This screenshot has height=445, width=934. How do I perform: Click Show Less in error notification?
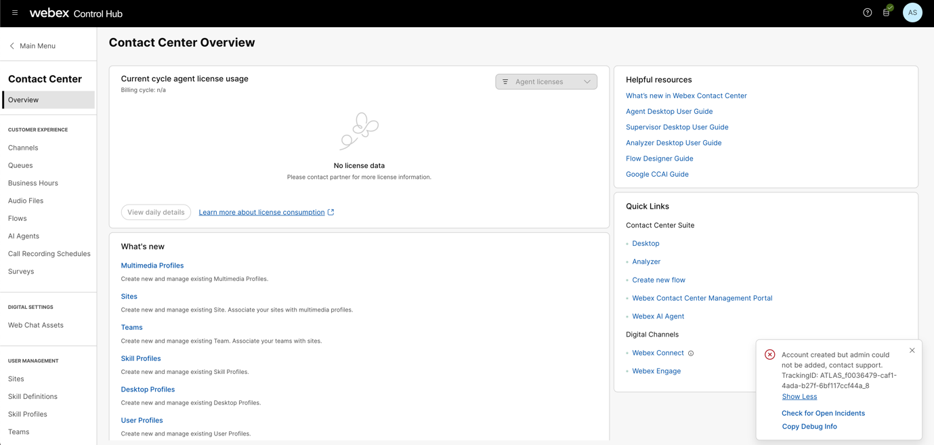click(799, 396)
